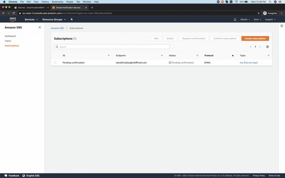This screenshot has width=285, height=178.
Task: Open table preferences gear icon
Action: [268, 47]
